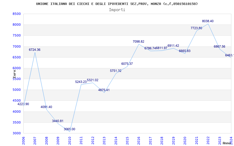Click y-axis tick label 8500

pyautogui.click(x=17, y=14)
